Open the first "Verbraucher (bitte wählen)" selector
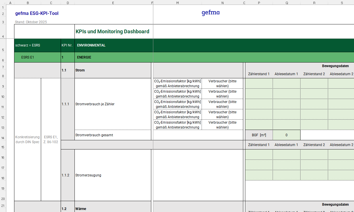Screen dimensions: 354x212 point(222,83)
